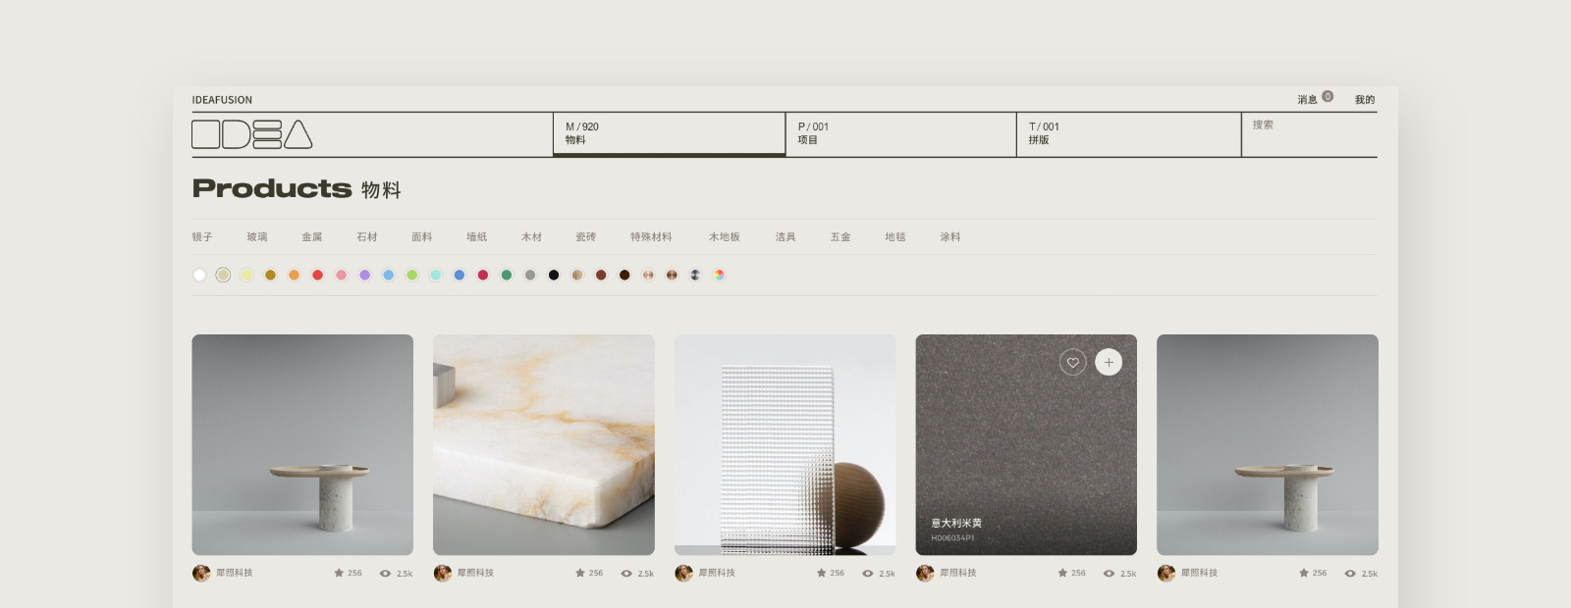Click the heart favorite icon on 意大利米黄 card
This screenshot has width=1571, height=608.
tap(1073, 363)
